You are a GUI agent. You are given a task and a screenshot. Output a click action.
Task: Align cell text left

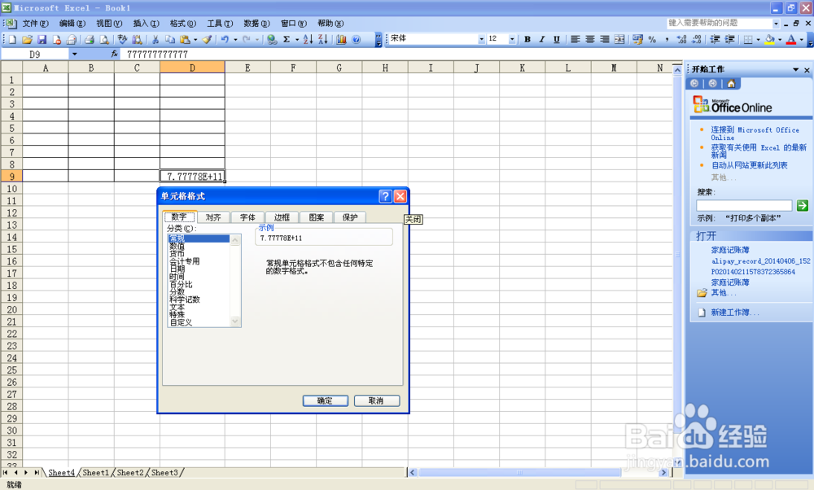pyautogui.click(x=575, y=39)
